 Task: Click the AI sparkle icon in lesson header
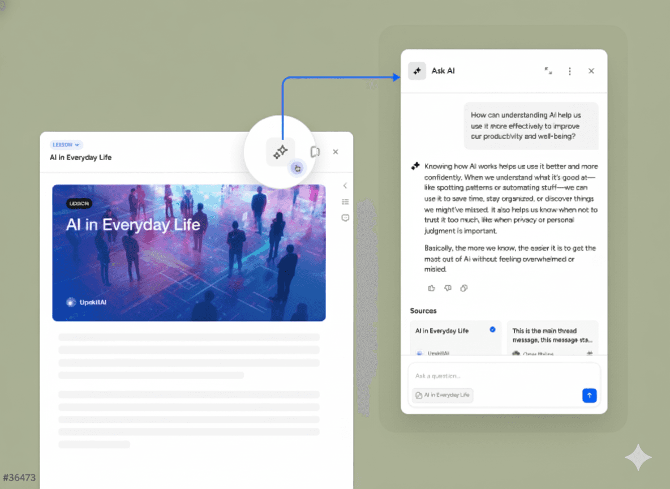tap(281, 152)
